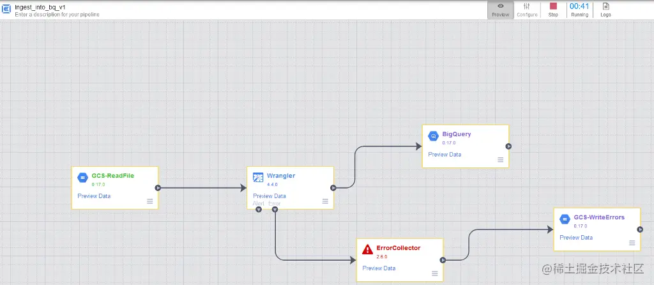Click the BigQuery node hexagon icon

(x=434, y=136)
